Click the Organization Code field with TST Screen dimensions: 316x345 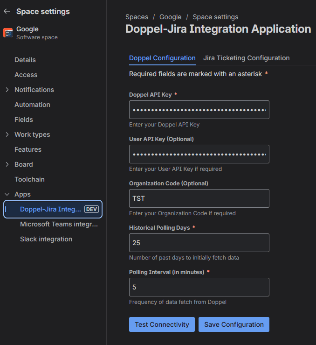(199, 198)
